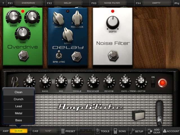The height and width of the screenshot is (135, 180).
Task: Open the Add Gear store
Action: [154, 131]
